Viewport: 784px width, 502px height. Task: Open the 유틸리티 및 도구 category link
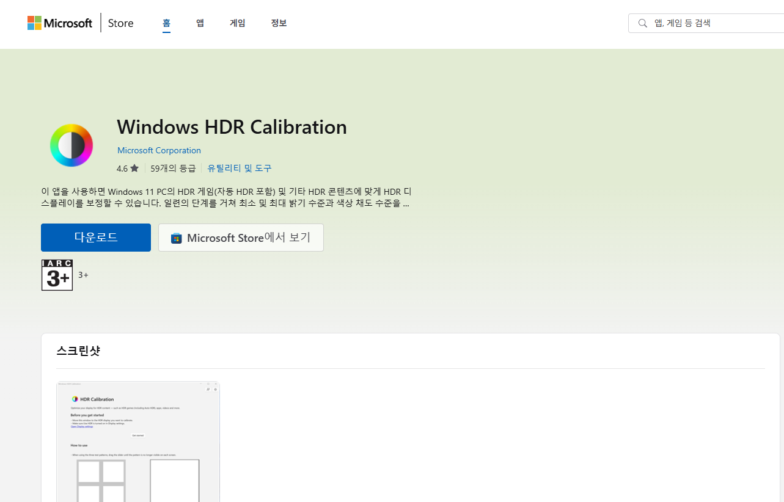tap(239, 167)
